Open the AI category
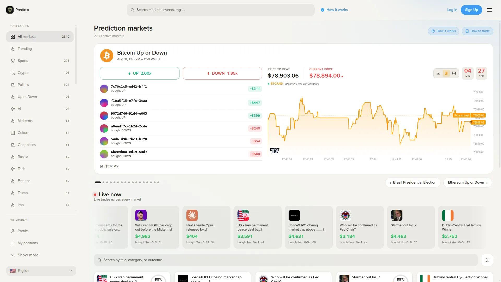This screenshot has height=282, width=501. point(40,109)
